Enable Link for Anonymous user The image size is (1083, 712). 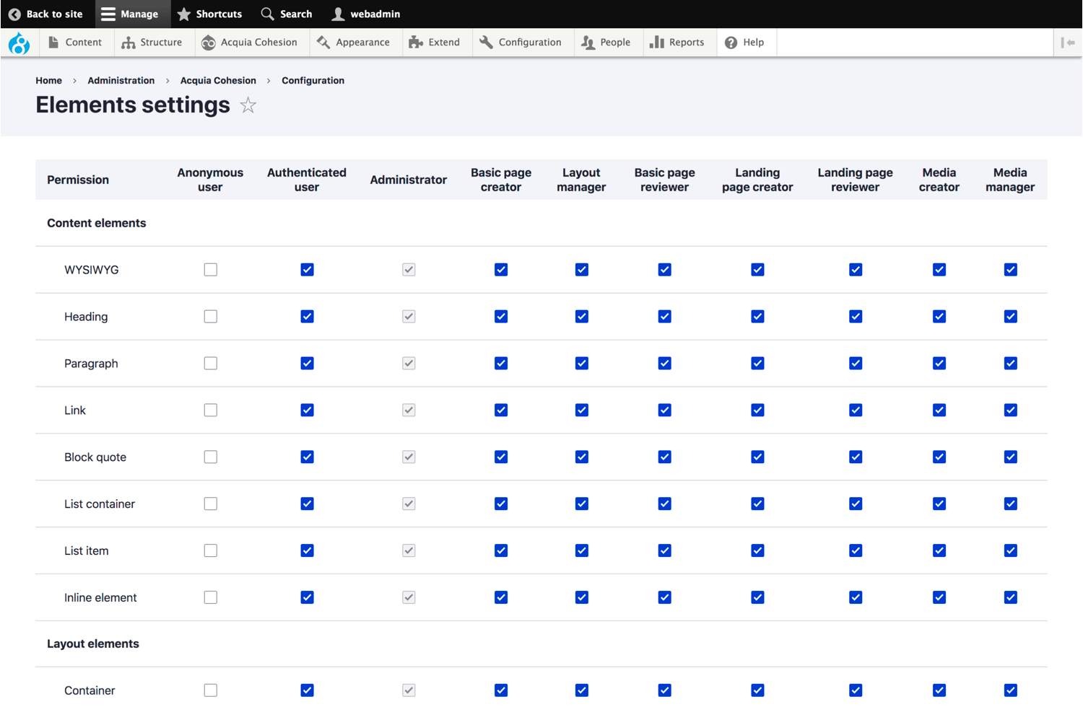point(210,410)
